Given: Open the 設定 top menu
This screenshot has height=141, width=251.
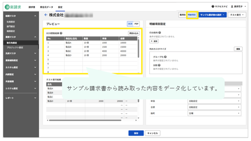Looking at the screenshot, I should (x=60, y=7).
